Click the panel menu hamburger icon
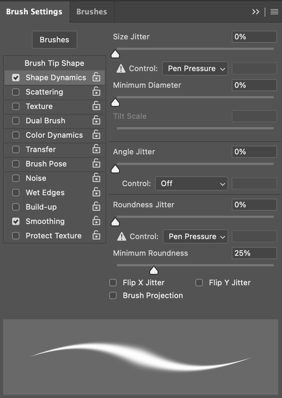The width and height of the screenshot is (282, 398). (x=274, y=11)
